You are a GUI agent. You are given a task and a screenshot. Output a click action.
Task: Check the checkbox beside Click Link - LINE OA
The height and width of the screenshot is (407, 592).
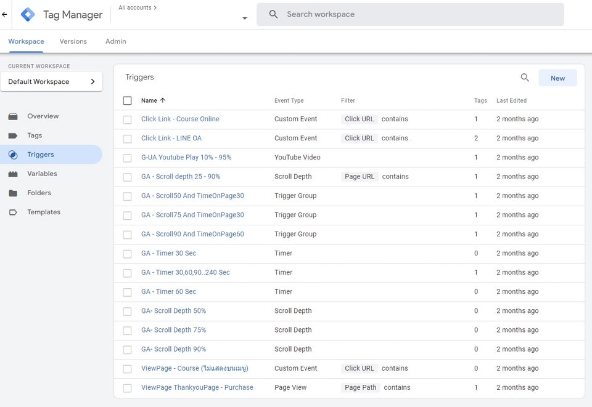coord(127,138)
